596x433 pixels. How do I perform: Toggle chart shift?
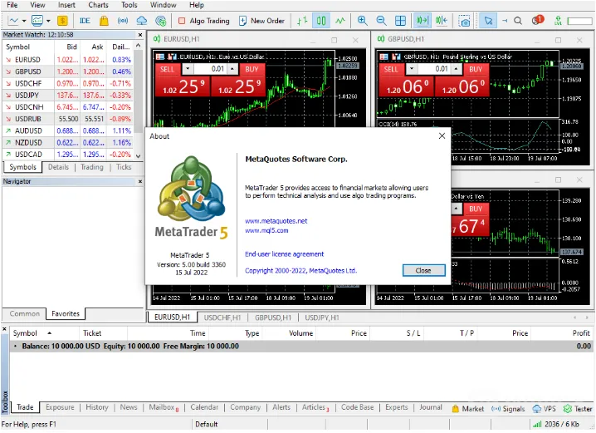[442, 21]
